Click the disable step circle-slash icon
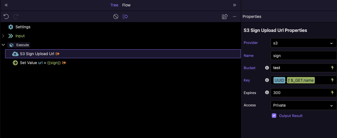Image resolution: width=337 pixels, height=138 pixels. coord(116,17)
